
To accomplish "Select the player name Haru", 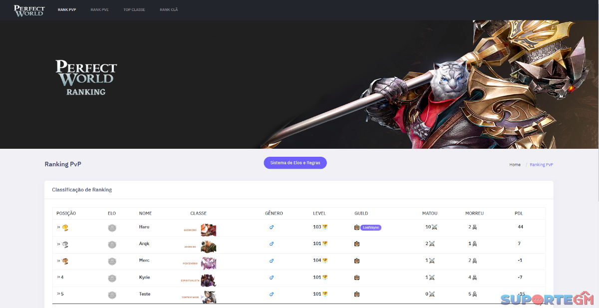I will pos(144,227).
